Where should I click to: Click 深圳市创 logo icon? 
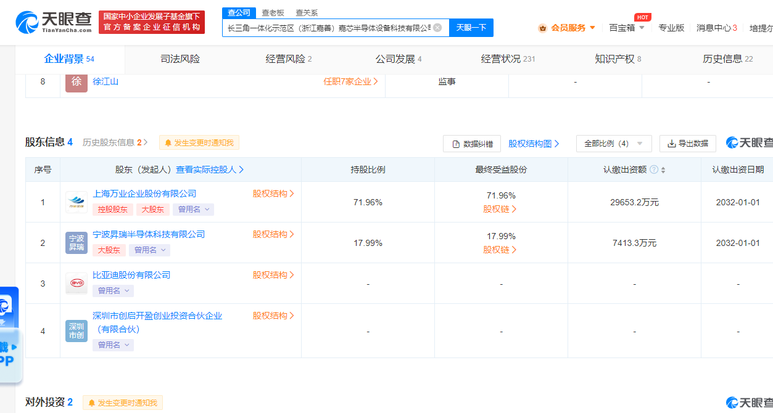[x=76, y=331]
